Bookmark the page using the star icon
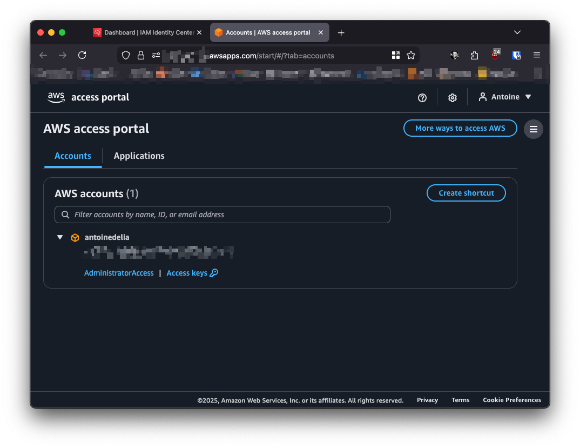This screenshot has height=448, width=580. coord(411,55)
